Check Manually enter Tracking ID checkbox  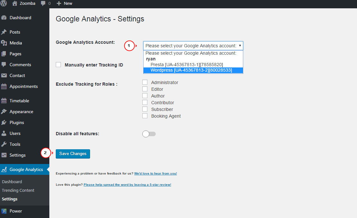(x=58, y=65)
